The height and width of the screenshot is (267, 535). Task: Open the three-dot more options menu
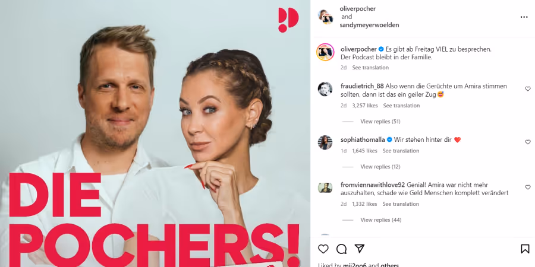pos(524,17)
